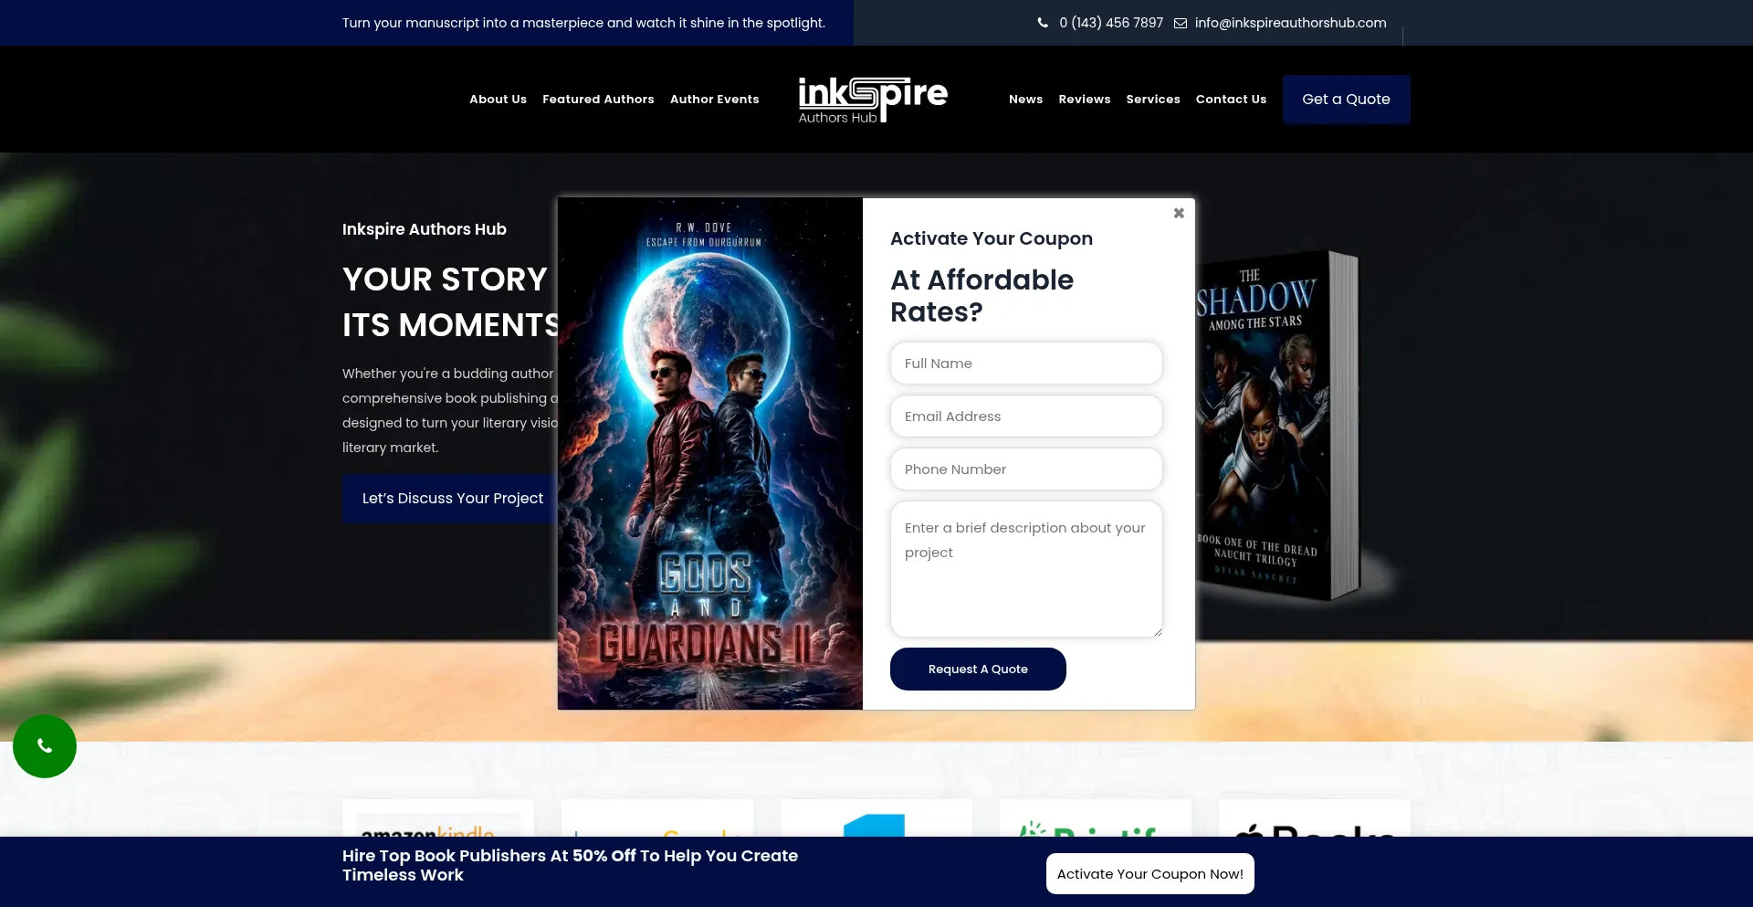The width and height of the screenshot is (1753, 907).
Task: Click the Inkspire Authors Hub logo
Action: pos(872,100)
